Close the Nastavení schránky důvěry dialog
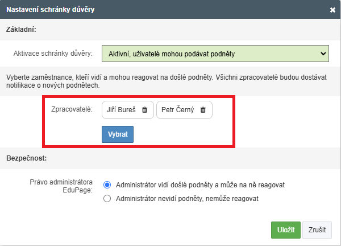 coord(332,10)
